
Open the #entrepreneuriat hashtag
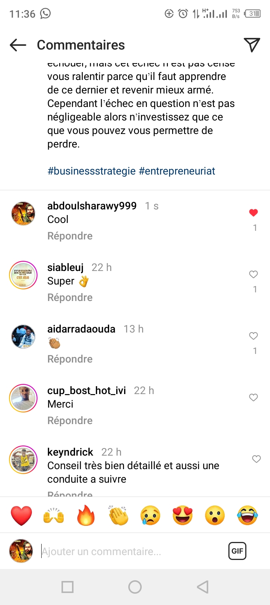point(177,171)
